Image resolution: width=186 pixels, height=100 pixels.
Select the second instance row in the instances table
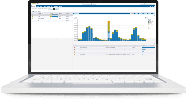pos(52,17)
